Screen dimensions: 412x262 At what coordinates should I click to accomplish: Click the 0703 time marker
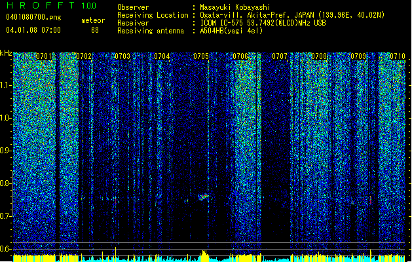pos(122,56)
